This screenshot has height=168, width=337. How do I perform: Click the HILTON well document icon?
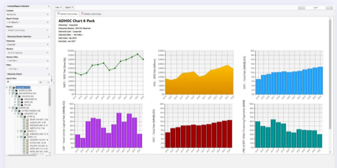pos(27,143)
